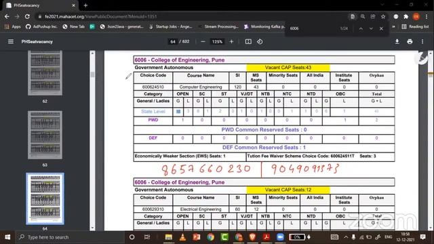Open File Explorer from the taskbar

tap(169, 237)
